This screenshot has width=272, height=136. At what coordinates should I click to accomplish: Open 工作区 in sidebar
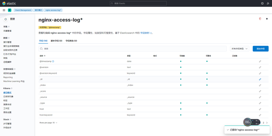[6, 108]
